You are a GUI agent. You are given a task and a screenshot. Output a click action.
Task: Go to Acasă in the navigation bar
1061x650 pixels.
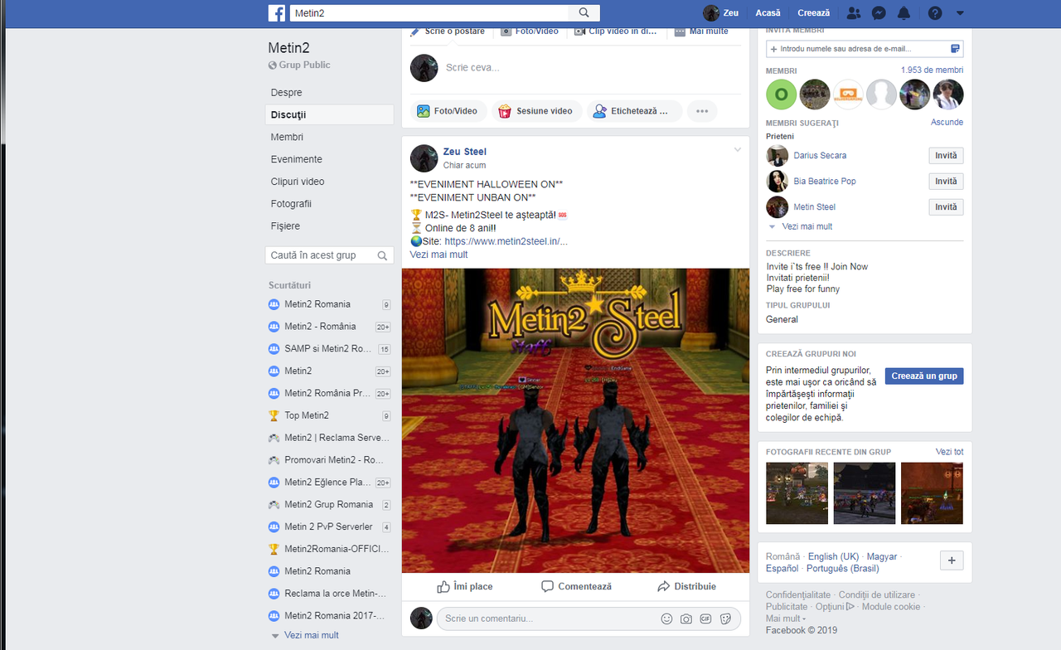pos(768,12)
